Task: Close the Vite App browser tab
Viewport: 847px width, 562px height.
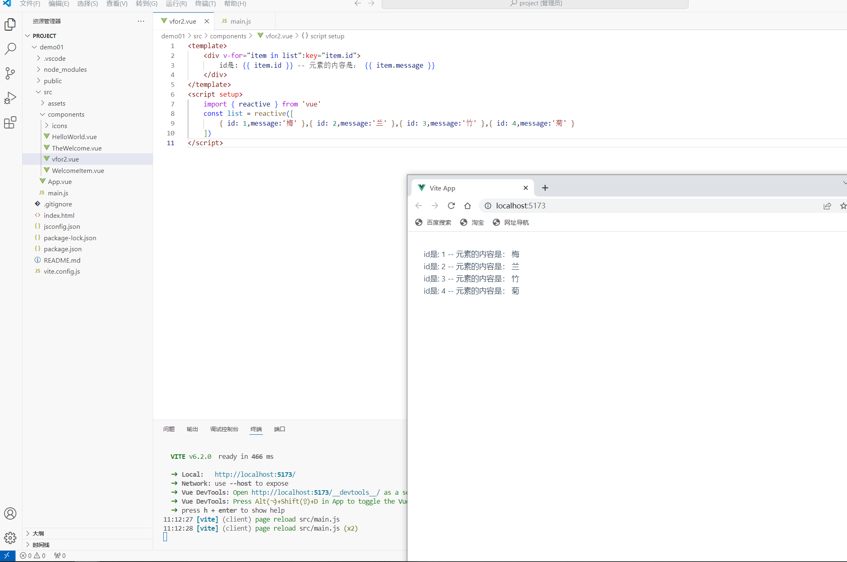Action: pos(526,188)
